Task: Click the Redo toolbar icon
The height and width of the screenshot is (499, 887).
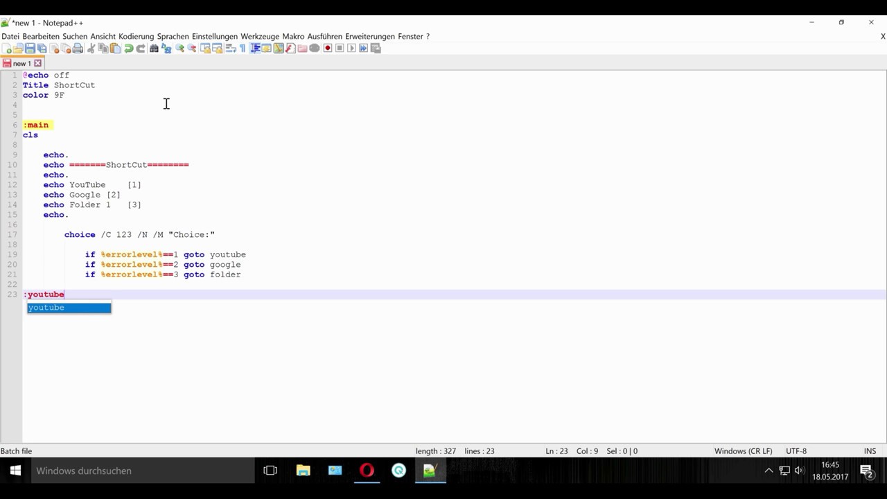Action: click(x=140, y=49)
